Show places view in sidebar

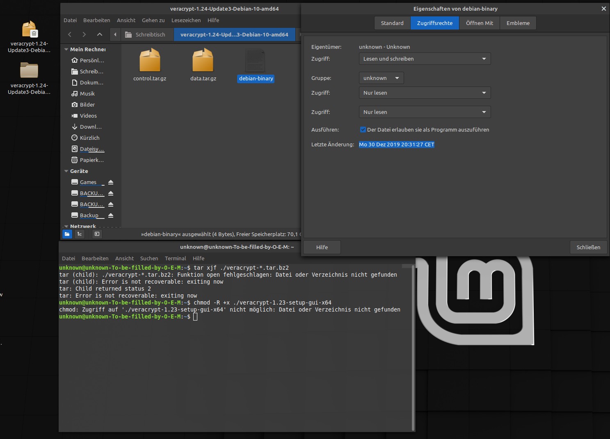tap(67, 234)
